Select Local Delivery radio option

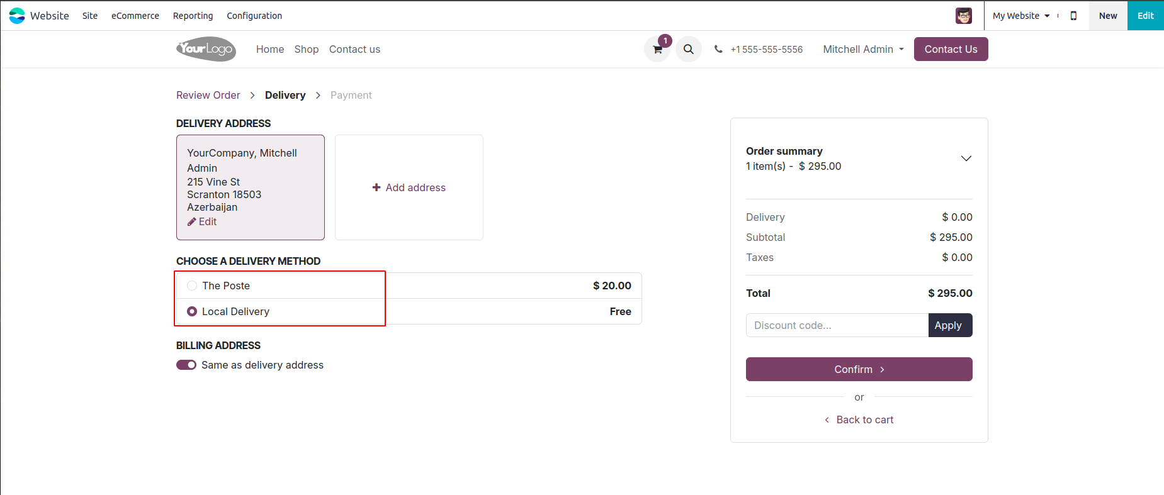[192, 311]
